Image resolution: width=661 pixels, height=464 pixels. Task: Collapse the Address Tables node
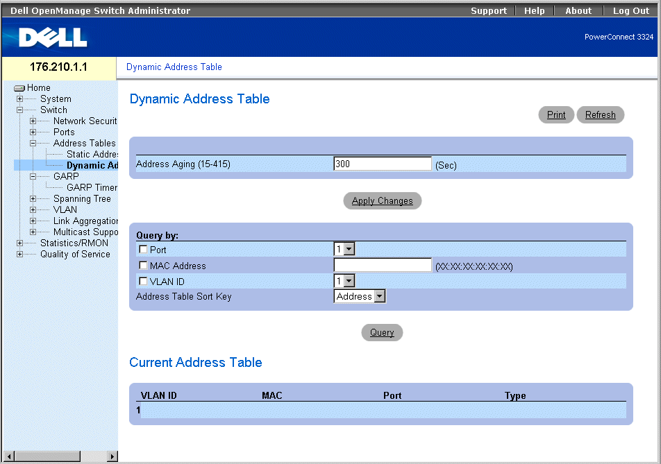coord(33,143)
